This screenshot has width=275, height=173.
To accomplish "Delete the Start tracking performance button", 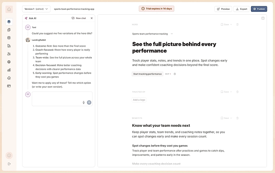I will 175,74.
